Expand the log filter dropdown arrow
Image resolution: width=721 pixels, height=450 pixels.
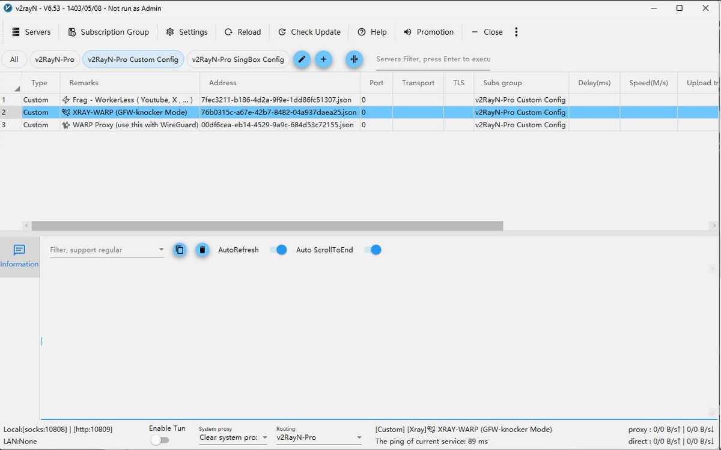click(161, 250)
